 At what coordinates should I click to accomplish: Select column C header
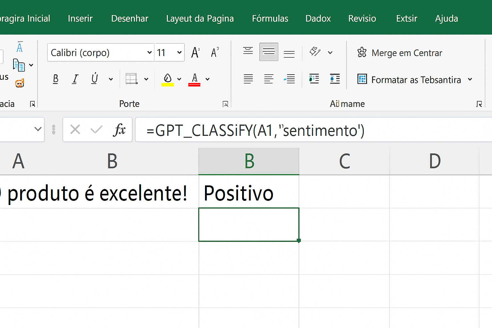point(344,161)
